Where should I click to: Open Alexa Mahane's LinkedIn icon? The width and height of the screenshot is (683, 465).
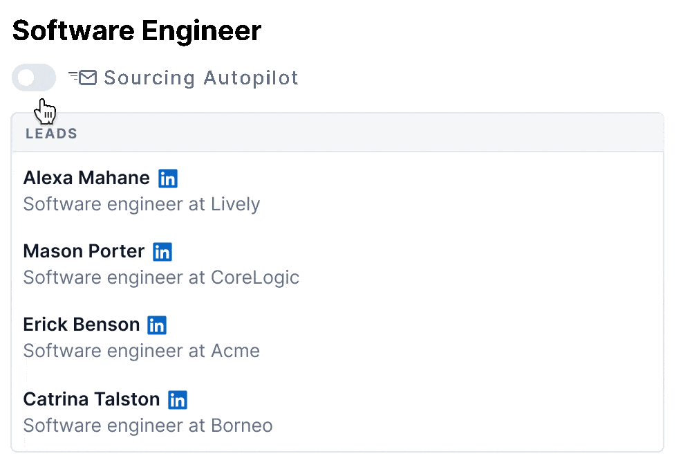pos(168,179)
